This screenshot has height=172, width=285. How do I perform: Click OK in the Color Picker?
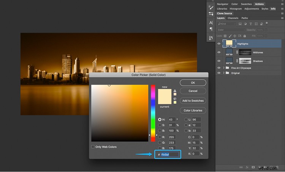pos(193,83)
